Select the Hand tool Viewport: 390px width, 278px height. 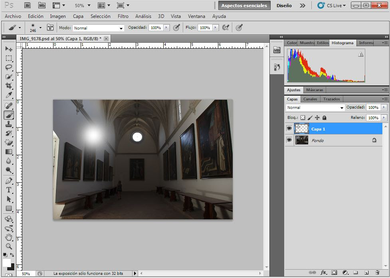9,237
